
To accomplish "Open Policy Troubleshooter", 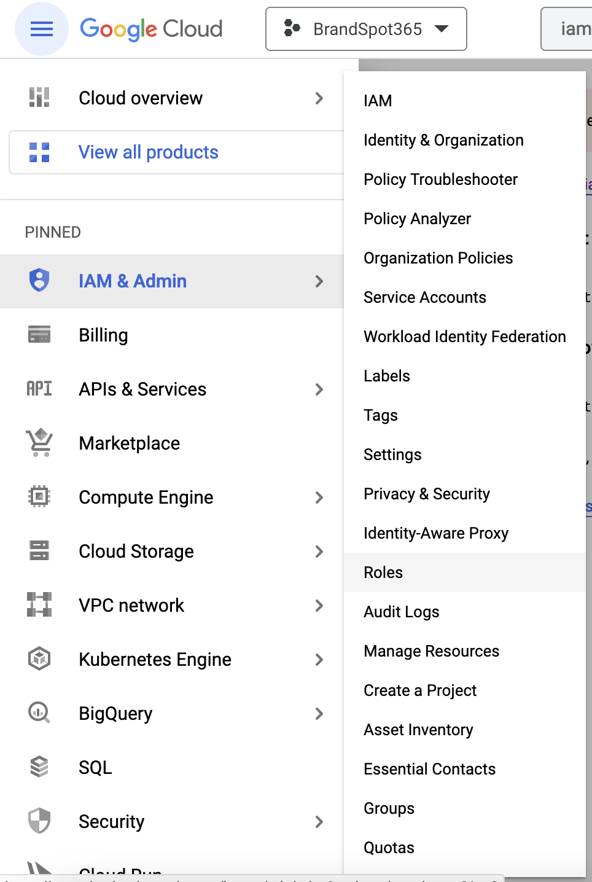I will [464, 179].
